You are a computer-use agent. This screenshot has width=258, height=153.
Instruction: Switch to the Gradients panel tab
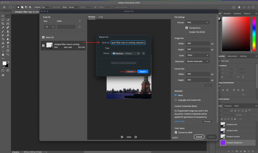click(x=237, y=14)
